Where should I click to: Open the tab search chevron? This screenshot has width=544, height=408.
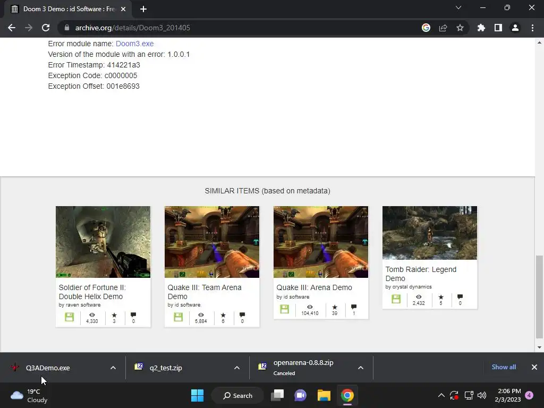[458, 7]
